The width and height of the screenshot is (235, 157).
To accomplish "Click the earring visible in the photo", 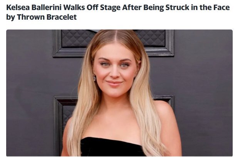I will 94,78.
